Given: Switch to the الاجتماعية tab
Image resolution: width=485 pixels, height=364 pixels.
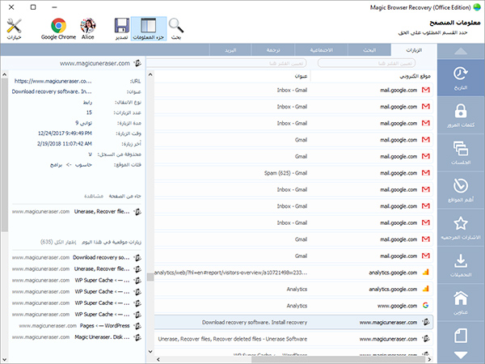Looking at the screenshot, I should coord(322,50).
